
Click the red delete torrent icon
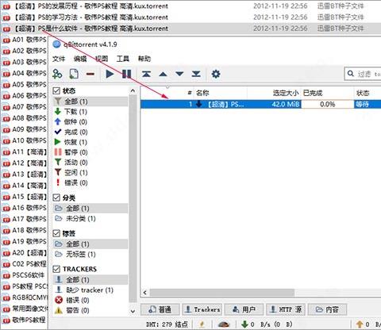[90, 74]
